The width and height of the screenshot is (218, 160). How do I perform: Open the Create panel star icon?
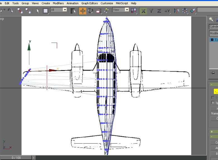(211, 19)
